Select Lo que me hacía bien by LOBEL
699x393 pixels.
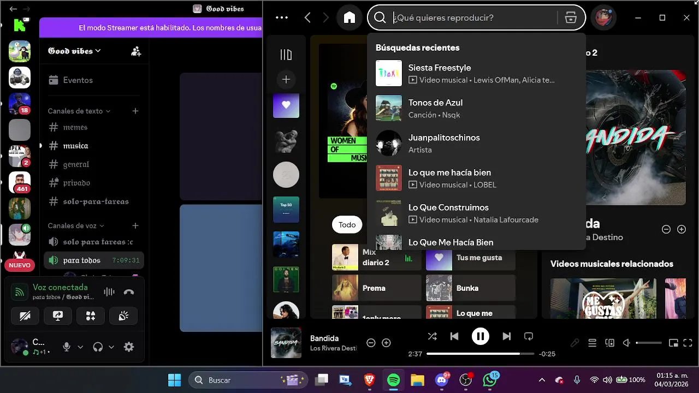(476, 178)
